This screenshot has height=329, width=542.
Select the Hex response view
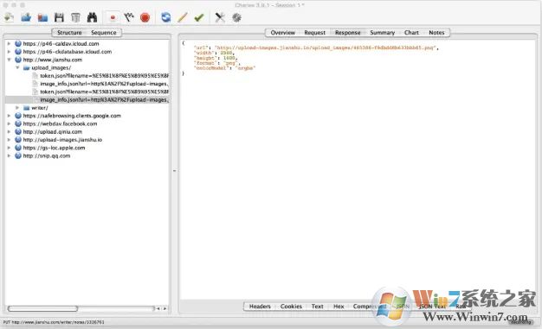339,307
